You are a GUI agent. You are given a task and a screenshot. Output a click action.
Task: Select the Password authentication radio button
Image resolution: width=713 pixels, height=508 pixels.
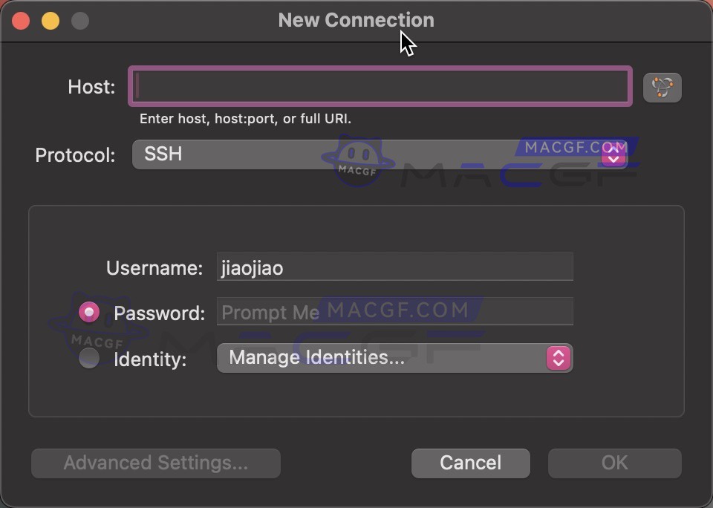[x=88, y=313]
